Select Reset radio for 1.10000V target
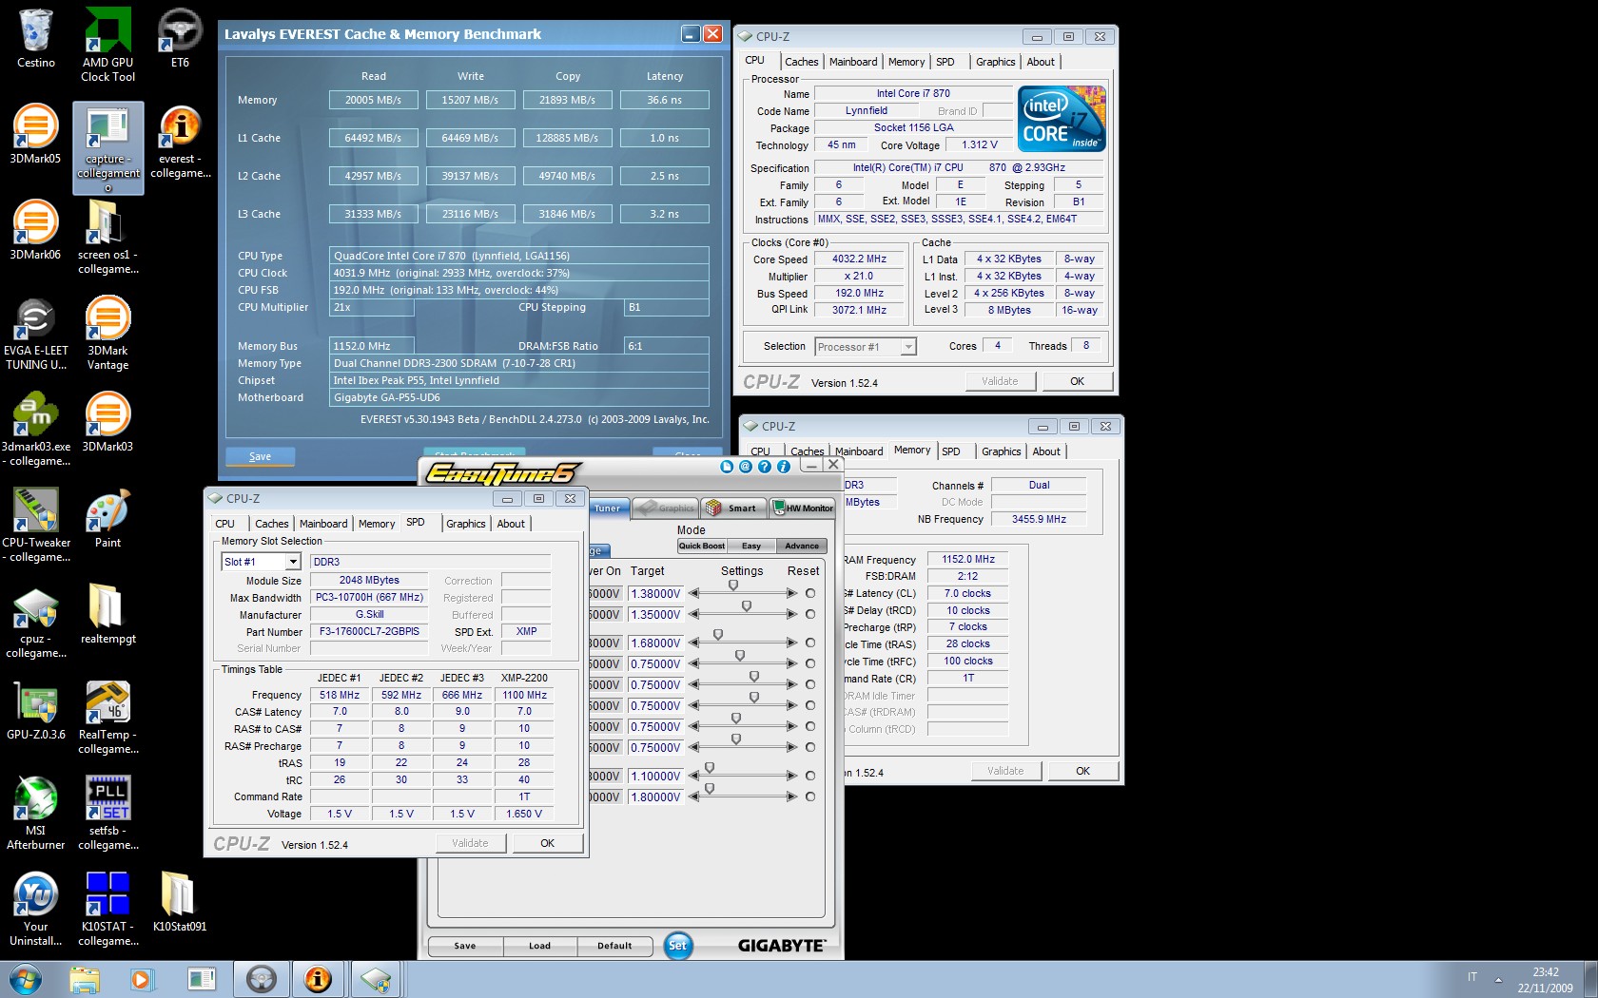Image resolution: width=1598 pixels, height=998 pixels. (810, 776)
